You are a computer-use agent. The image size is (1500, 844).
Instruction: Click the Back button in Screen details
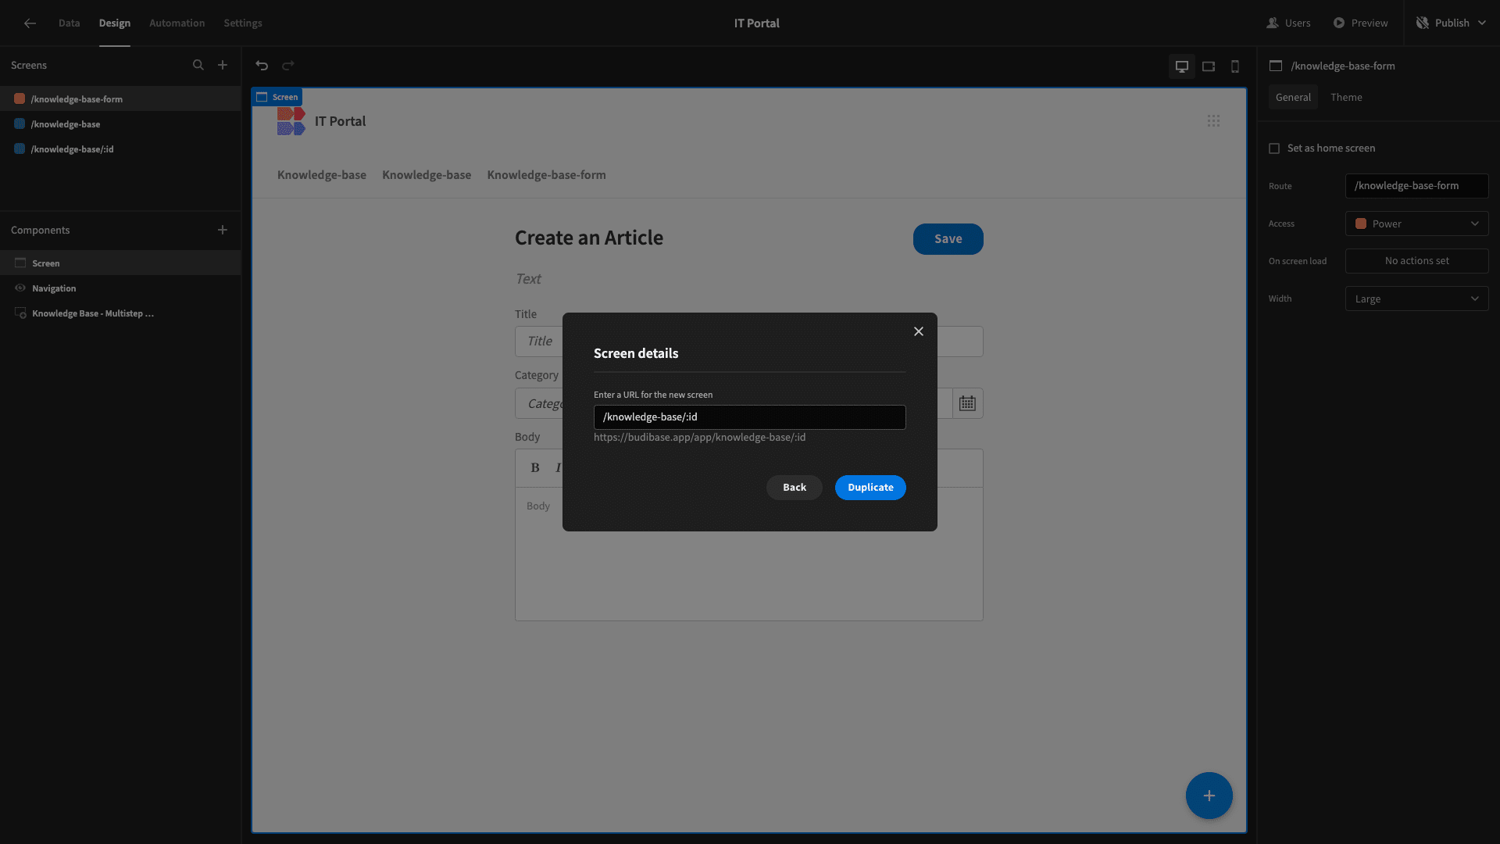[793, 488]
